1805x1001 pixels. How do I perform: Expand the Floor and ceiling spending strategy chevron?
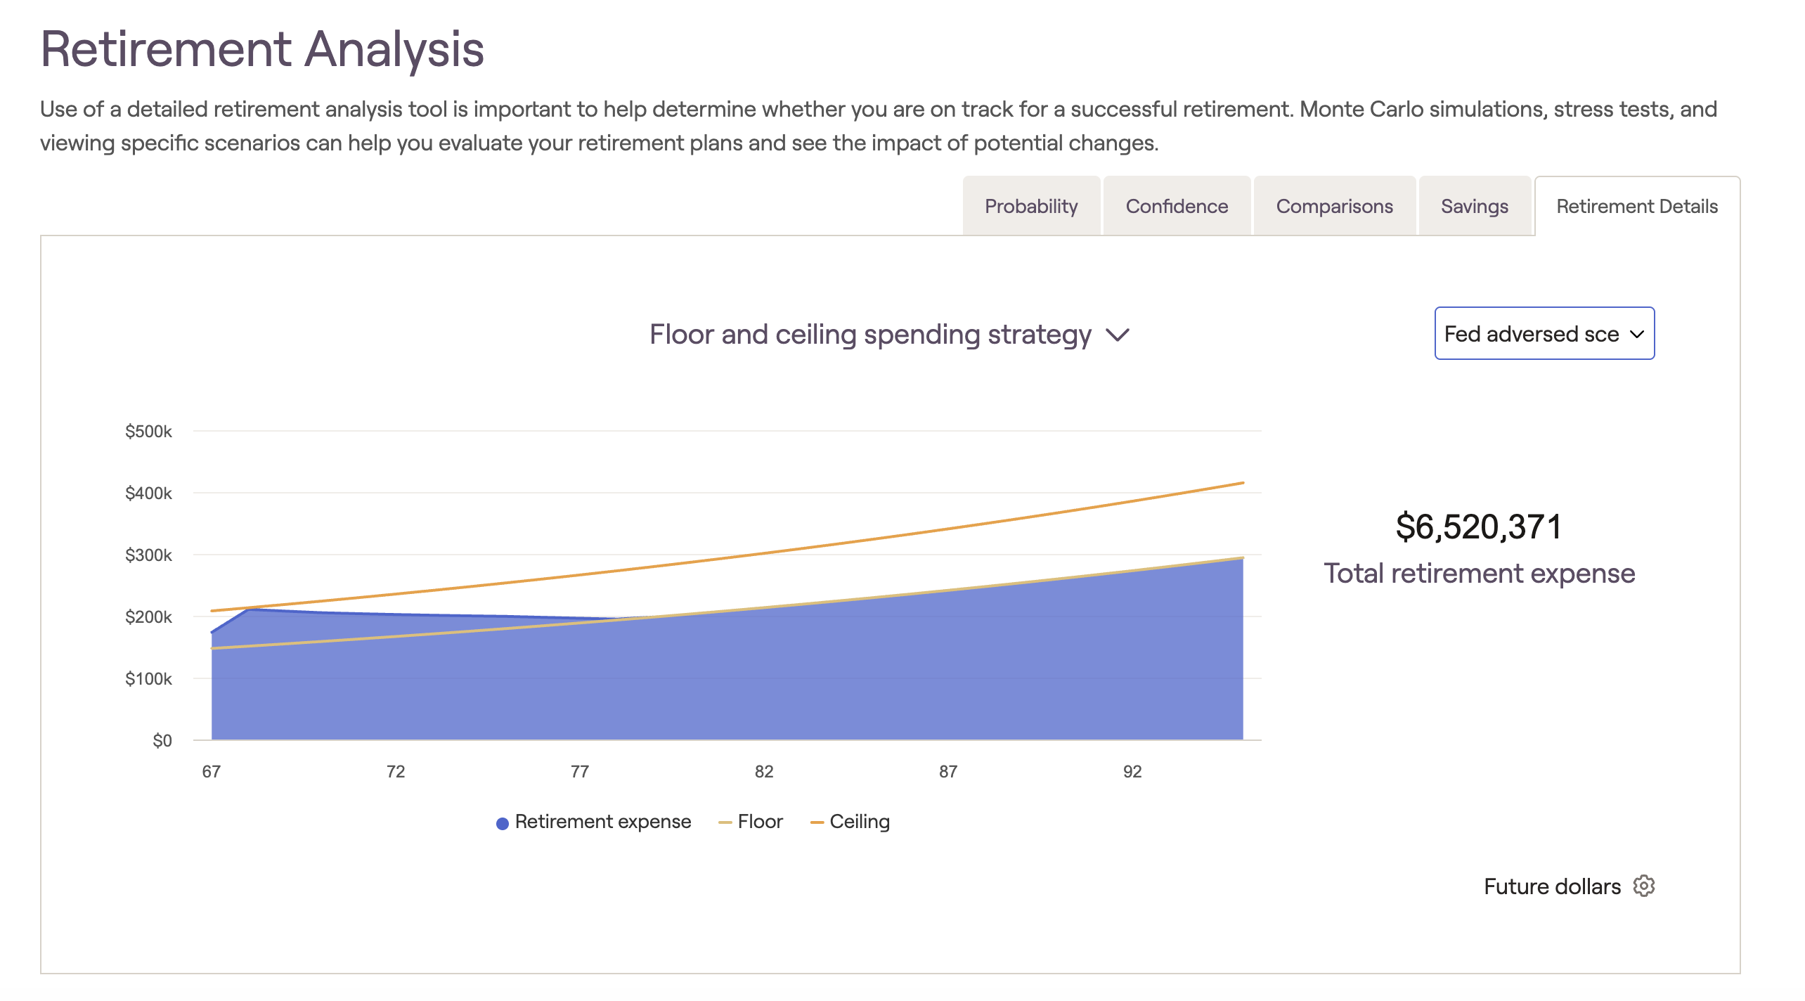click(x=1118, y=335)
